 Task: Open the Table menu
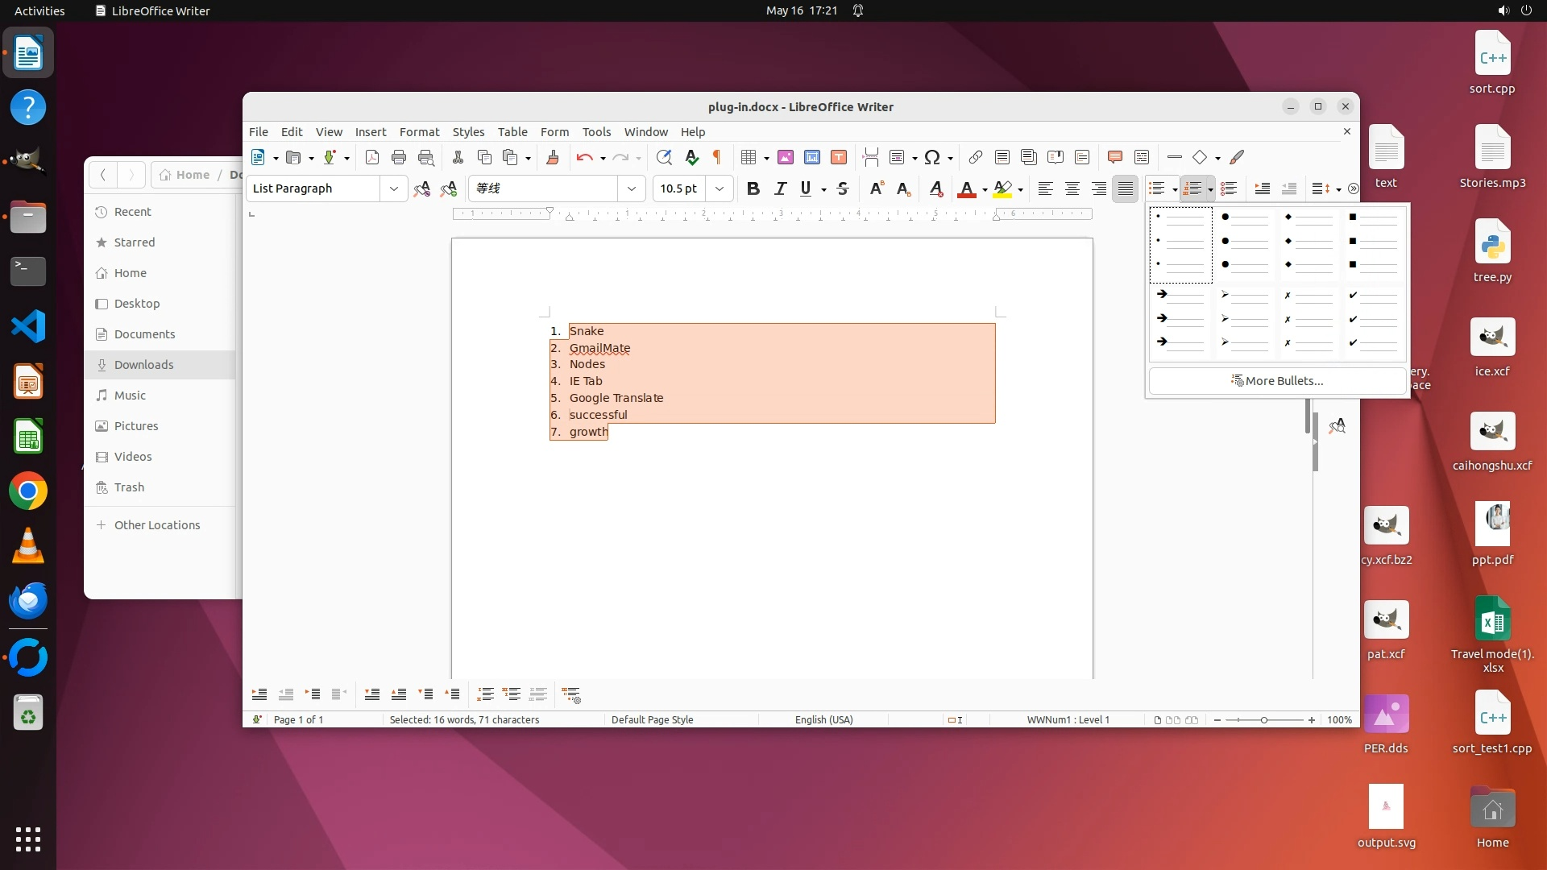[512, 132]
